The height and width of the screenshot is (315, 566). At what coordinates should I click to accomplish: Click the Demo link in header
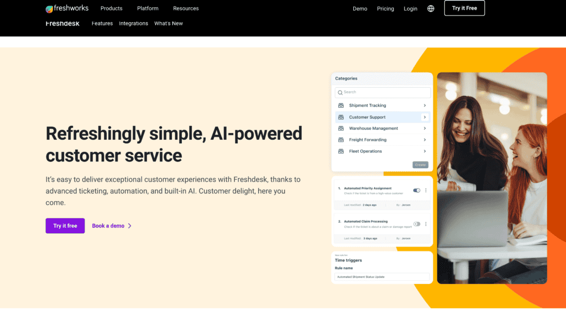pyautogui.click(x=360, y=9)
